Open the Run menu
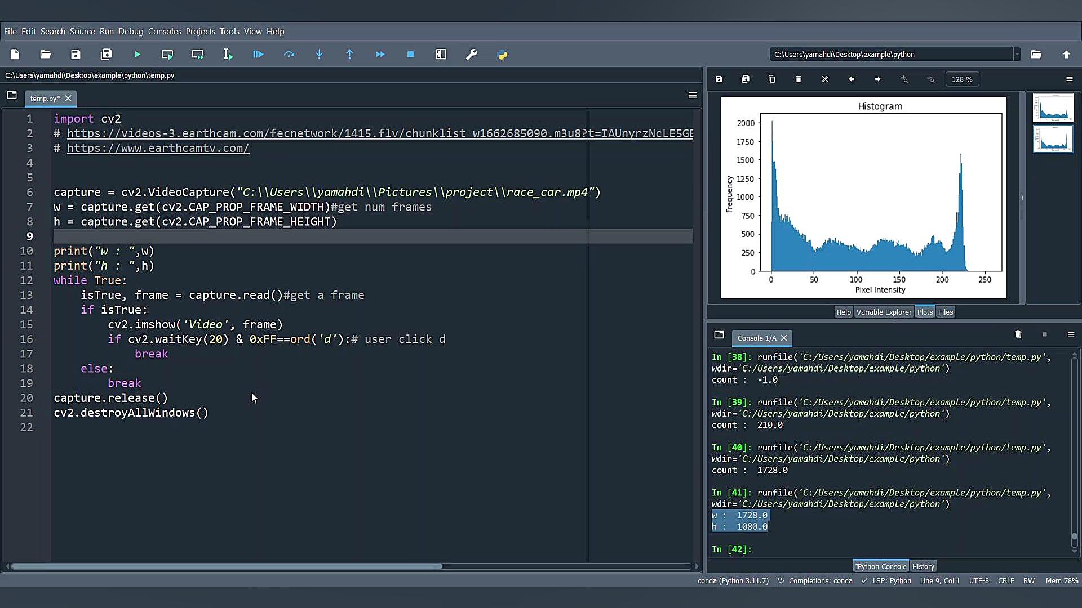The image size is (1082, 608). point(107,32)
